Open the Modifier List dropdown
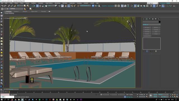This screenshot has width=179, height=101. (x=152, y=25)
